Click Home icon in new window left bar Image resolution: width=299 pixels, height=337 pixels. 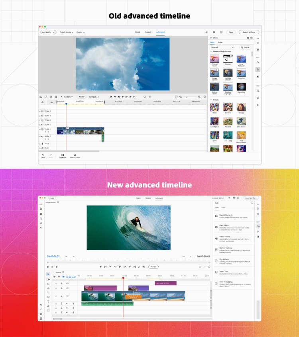[41, 314]
